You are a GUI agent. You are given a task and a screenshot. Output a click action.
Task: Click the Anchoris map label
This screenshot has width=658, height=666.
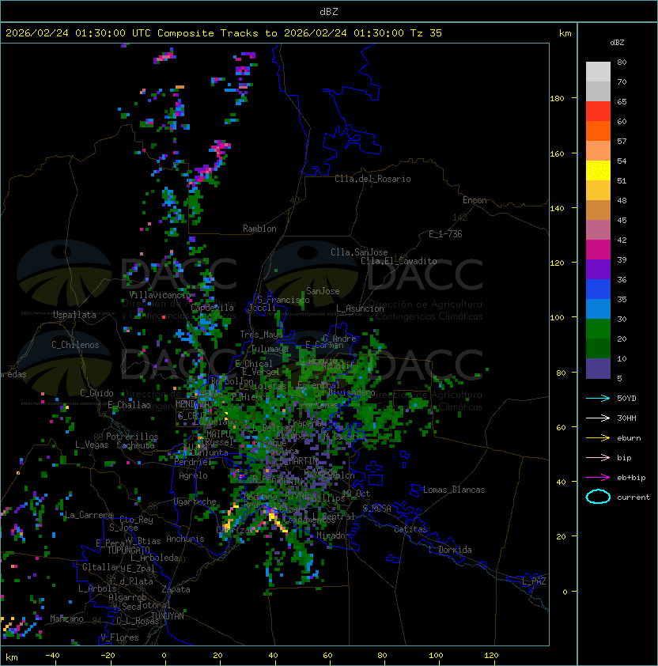pos(185,539)
